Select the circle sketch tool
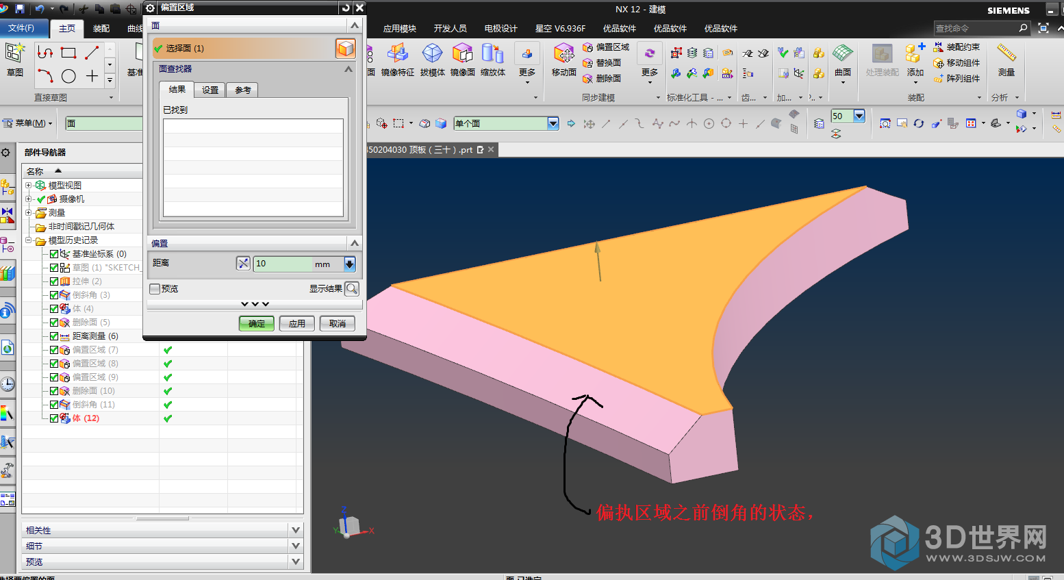 [68, 76]
